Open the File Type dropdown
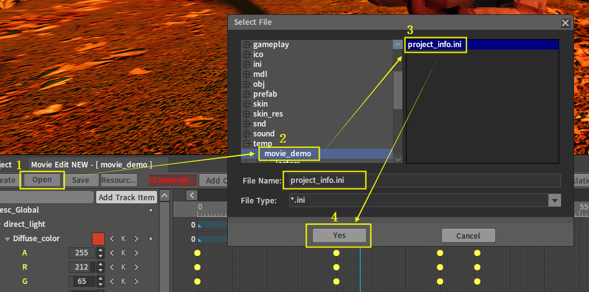589x292 pixels. [554, 200]
